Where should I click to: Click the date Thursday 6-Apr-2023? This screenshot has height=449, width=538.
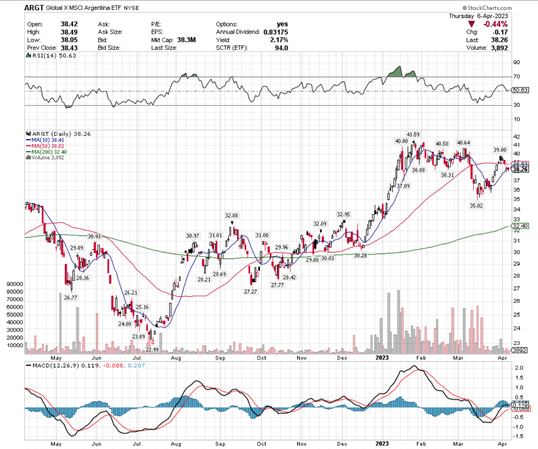(478, 16)
